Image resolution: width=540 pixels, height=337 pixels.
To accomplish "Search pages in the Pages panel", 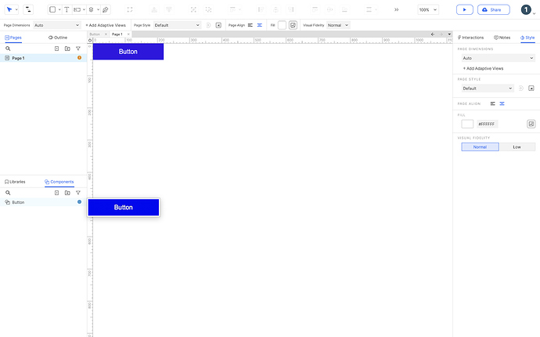I will [8, 49].
